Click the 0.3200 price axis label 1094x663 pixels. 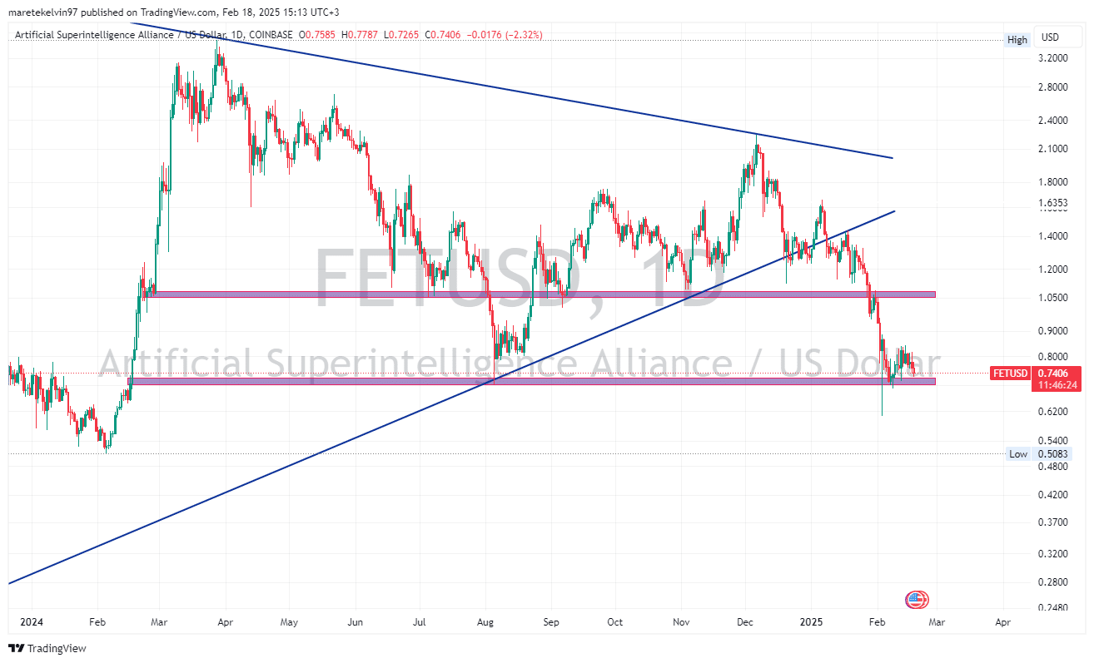(1052, 553)
